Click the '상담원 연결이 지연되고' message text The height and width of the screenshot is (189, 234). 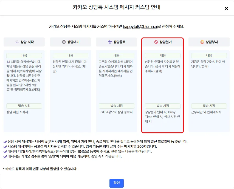pyautogui.click(x=163, y=66)
